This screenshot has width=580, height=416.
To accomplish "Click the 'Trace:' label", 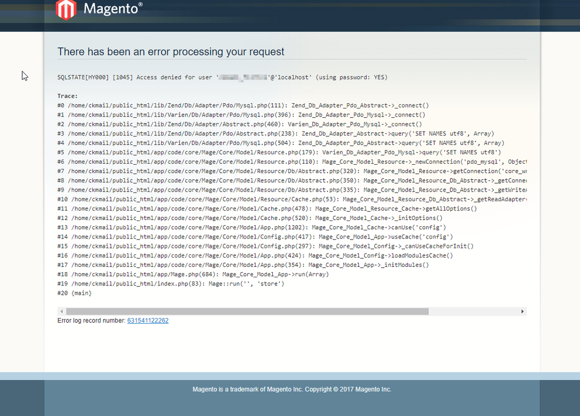I will tap(67, 96).
